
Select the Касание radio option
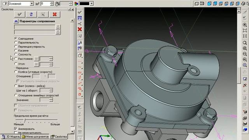coord(16,50)
